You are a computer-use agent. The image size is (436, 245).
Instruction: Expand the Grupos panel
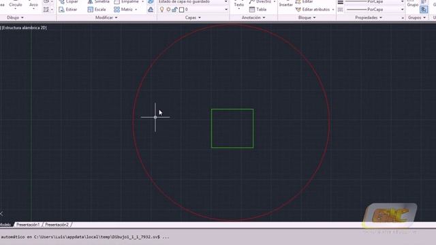pos(417,18)
